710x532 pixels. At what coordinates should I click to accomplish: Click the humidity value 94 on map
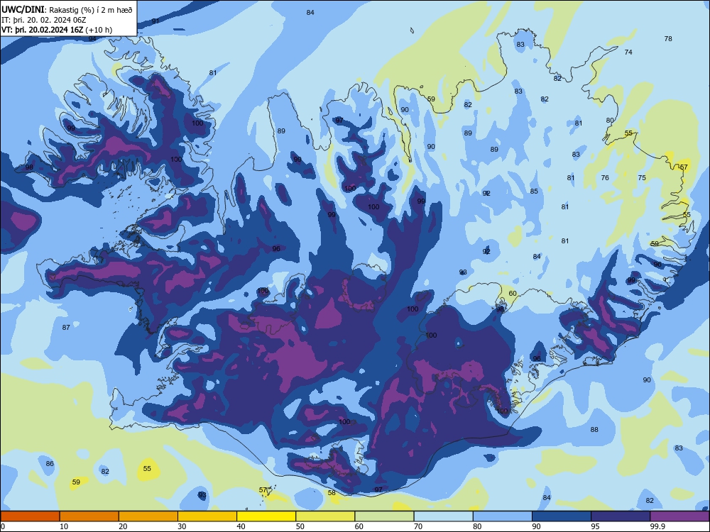pos(92,39)
